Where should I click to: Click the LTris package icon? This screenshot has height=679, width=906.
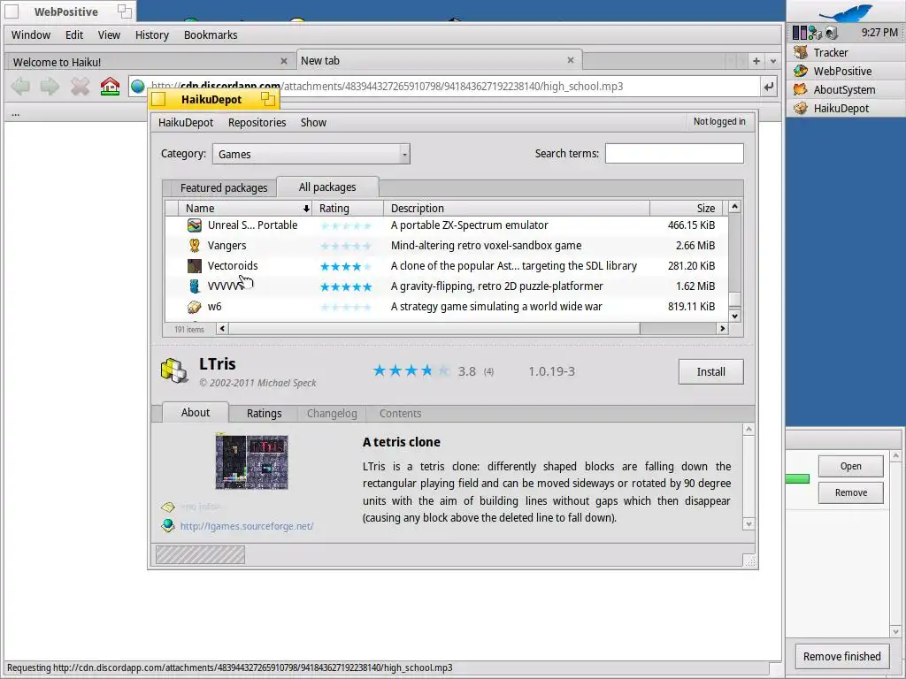click(x=174, y=371)
